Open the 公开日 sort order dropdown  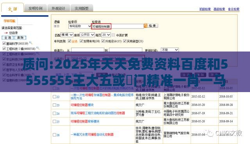(87, 35)
